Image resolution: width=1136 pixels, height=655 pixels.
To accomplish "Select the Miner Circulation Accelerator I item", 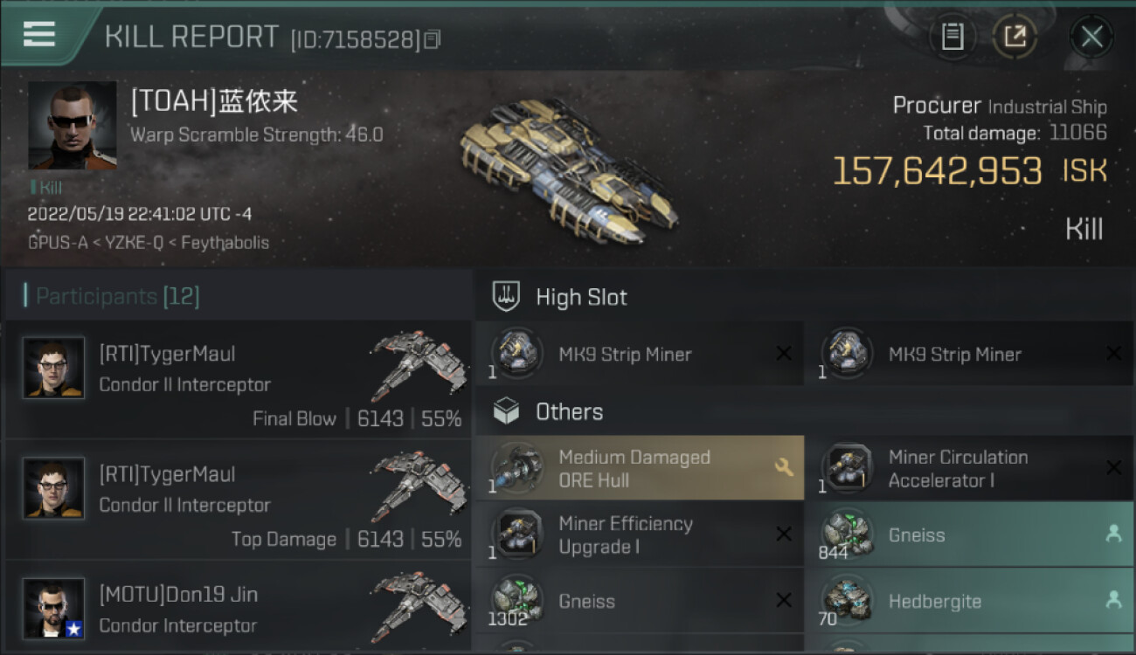I will 970,468.
